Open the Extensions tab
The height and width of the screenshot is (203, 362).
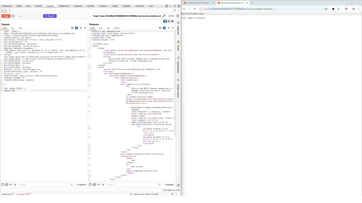[x=139, y=6]
